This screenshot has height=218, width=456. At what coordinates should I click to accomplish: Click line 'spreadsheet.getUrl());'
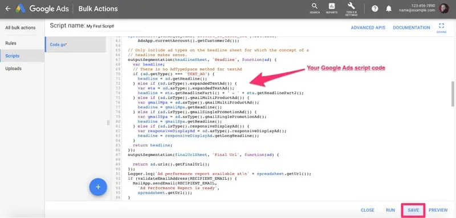[165, 193]
